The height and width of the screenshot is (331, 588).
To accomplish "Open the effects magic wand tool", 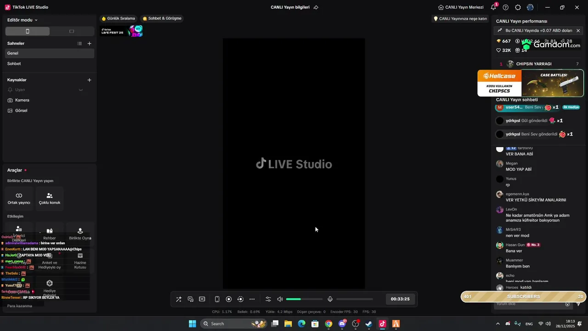I will [179, 299].
